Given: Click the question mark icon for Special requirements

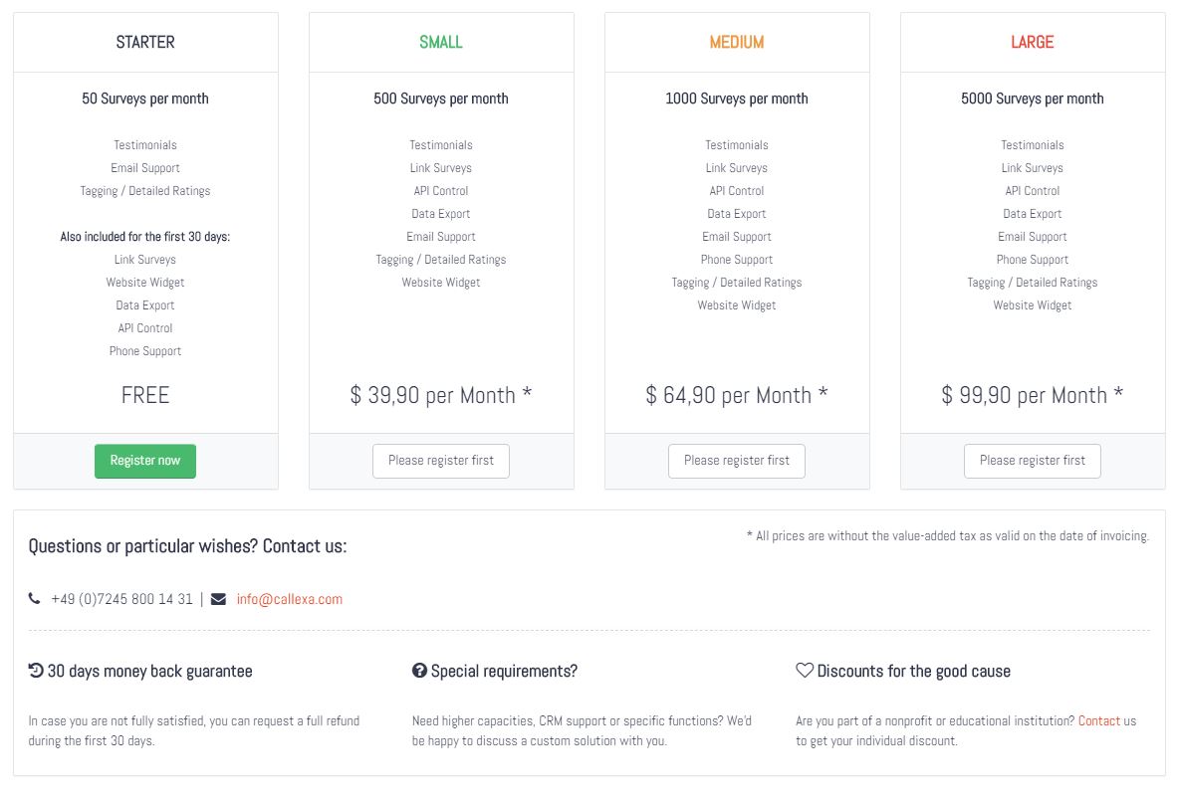Looking at the screenshot, I should point(419,671).
